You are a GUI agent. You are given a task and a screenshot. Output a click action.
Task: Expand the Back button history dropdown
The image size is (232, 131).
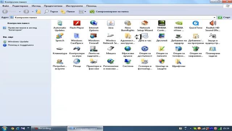click(x=20, y=12)
